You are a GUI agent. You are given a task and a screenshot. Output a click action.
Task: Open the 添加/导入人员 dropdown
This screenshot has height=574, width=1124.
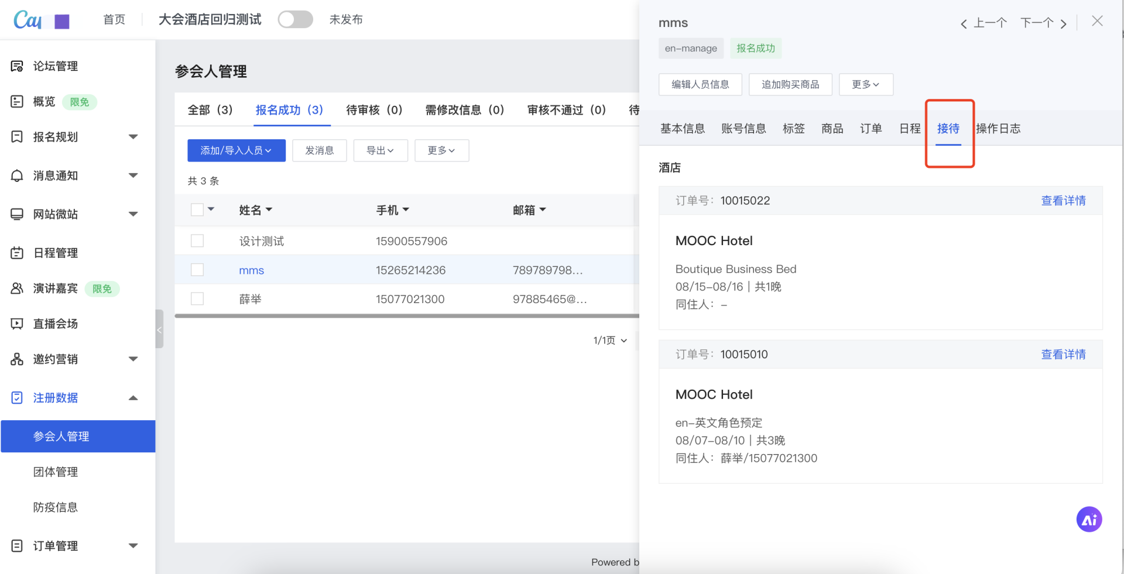(x=237, y=150)
